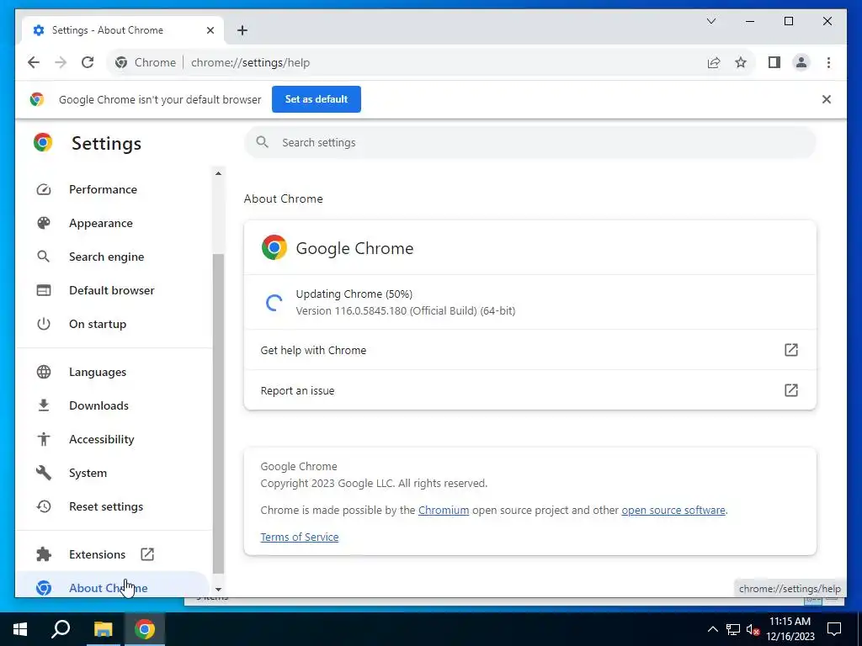The height and width of the screenshot is (646, 862).
Task: Open Windows taskbar search
Action: 61,629
